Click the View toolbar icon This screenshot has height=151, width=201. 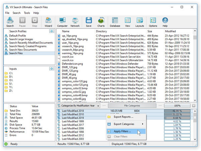click(x=128, y=22)
